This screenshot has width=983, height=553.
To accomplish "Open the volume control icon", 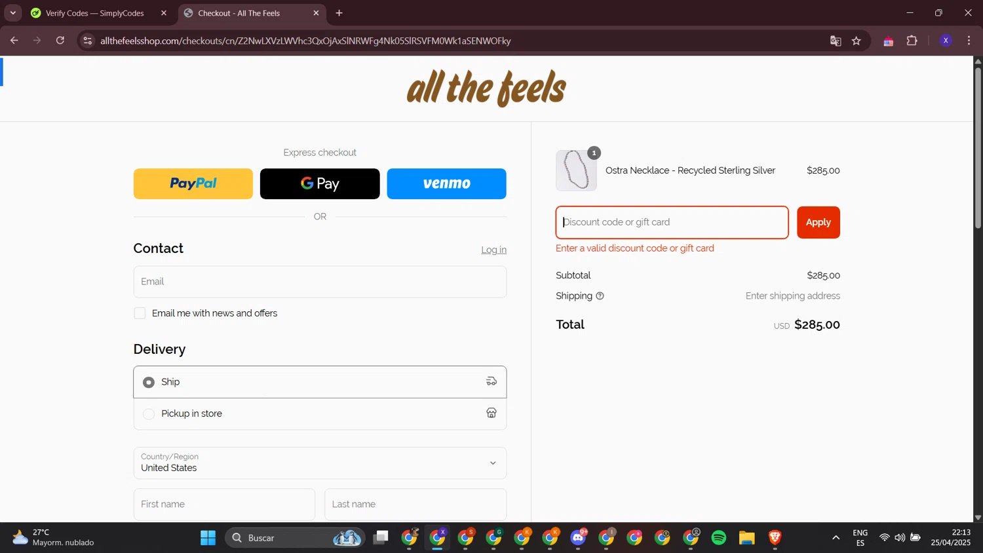I will [x=900, y=538].
